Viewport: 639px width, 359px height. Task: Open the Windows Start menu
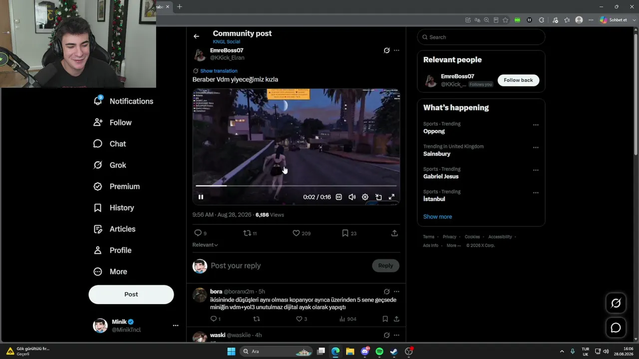point(231,352)
